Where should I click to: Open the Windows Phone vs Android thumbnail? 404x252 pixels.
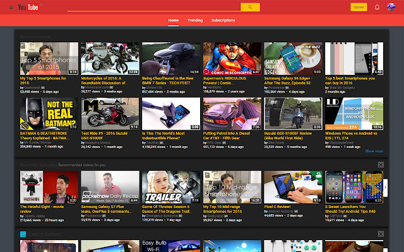354,113
